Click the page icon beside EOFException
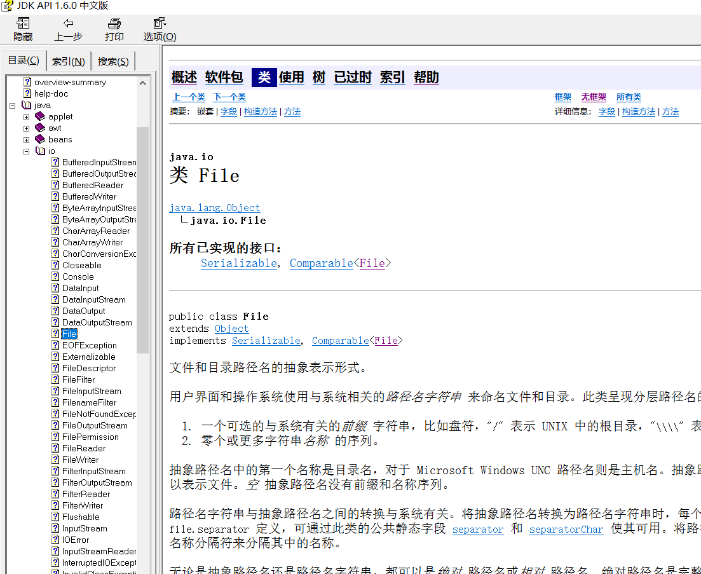Screen dimensions: 701x574 point(55,345)
